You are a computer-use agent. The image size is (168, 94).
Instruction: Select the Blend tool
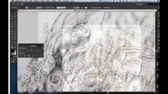coord(15,39)
